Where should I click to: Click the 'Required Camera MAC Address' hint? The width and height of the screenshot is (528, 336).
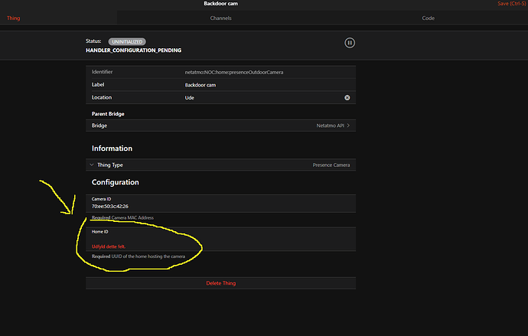(x=122, y=218)
